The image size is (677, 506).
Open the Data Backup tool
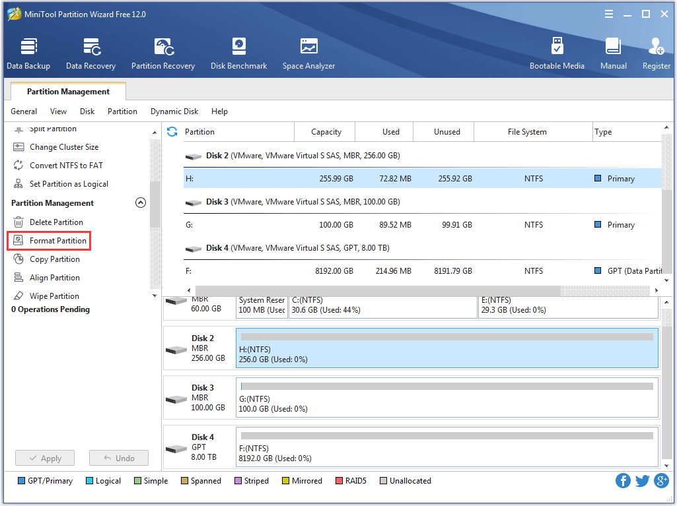point(28,53)
